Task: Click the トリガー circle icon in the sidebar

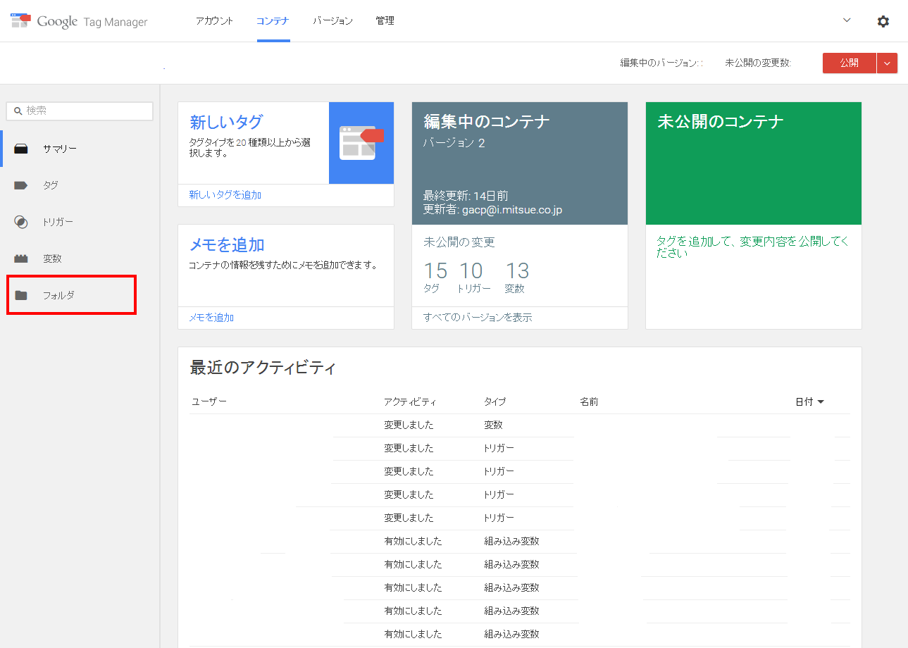Action: pos(21,222)
